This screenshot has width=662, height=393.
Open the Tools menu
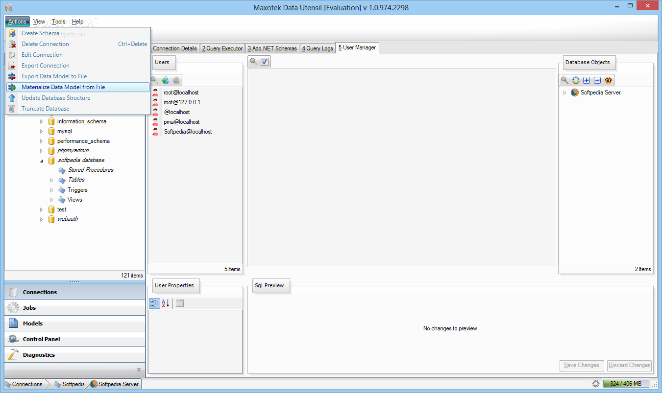coord(59,22)
